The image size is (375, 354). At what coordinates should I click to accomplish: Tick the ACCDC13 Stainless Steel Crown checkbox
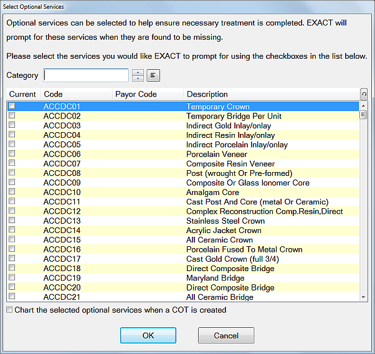[x=12, y=220]
